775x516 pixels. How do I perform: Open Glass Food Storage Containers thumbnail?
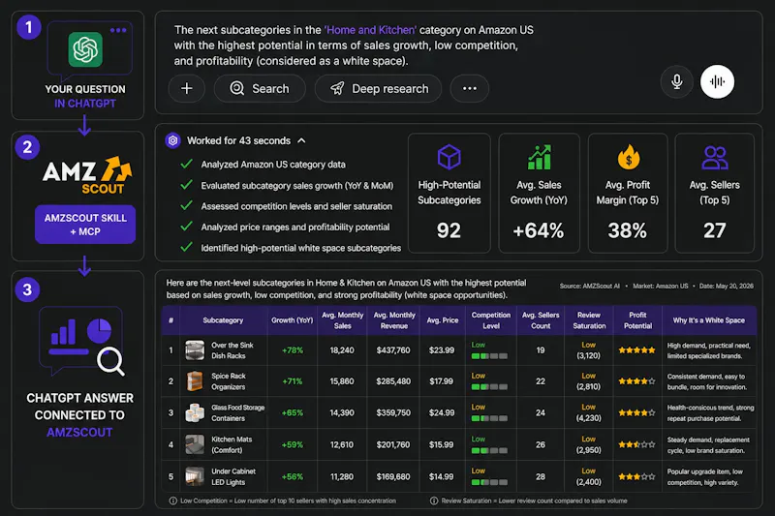(x=195, y=412)
